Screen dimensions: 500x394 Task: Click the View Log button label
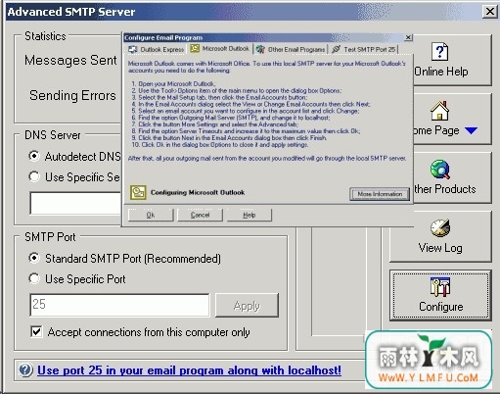pyautogui.click(x=440, y=248)
